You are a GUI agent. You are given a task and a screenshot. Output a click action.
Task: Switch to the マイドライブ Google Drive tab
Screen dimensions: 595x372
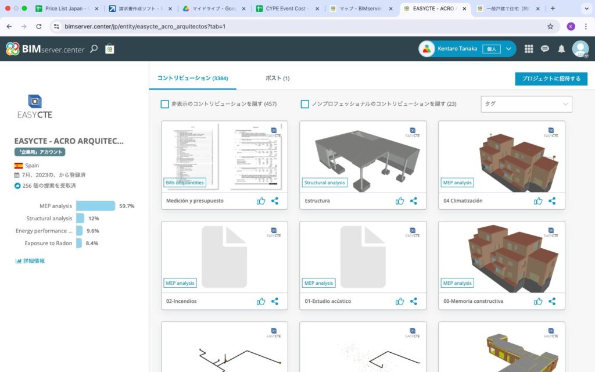pos(214,8)
